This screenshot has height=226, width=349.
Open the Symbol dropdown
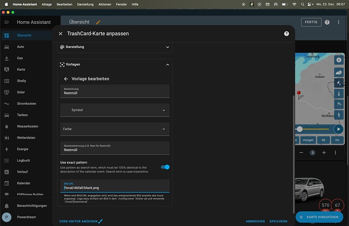(x=115, y=110)
